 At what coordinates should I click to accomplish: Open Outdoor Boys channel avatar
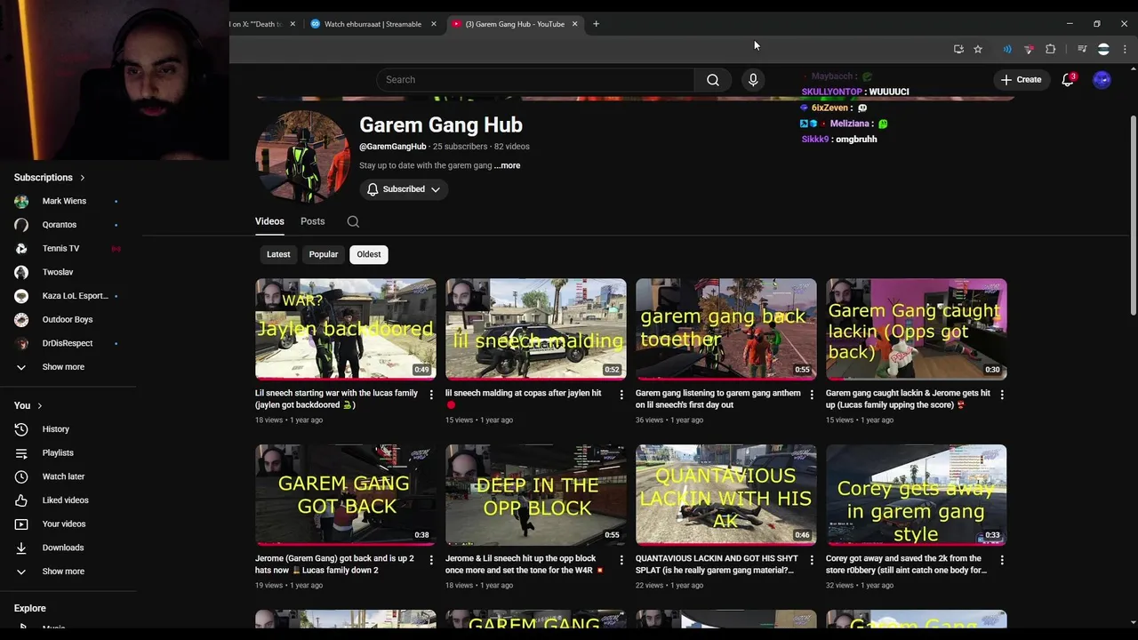coord(21,319)
